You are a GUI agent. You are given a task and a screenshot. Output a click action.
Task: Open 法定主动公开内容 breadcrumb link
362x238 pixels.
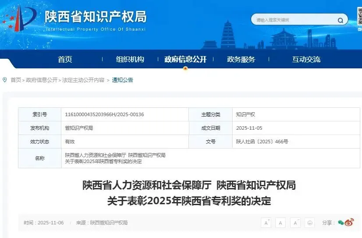tap(83, 80)
